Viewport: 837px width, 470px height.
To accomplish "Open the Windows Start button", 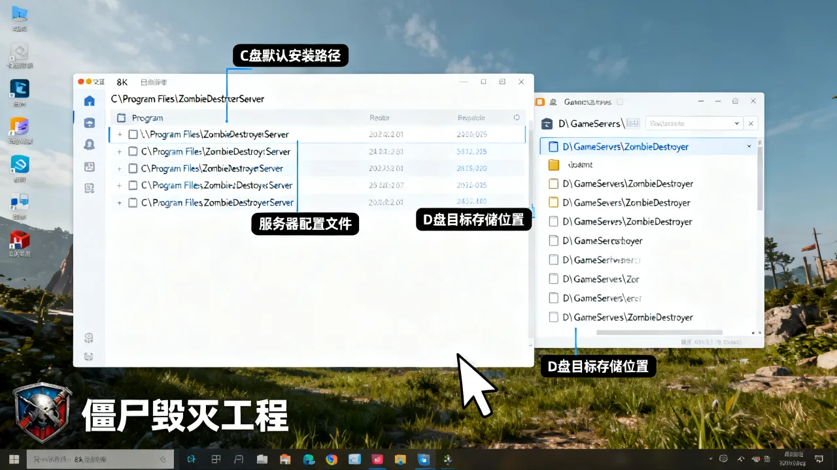I will [13, 460].
